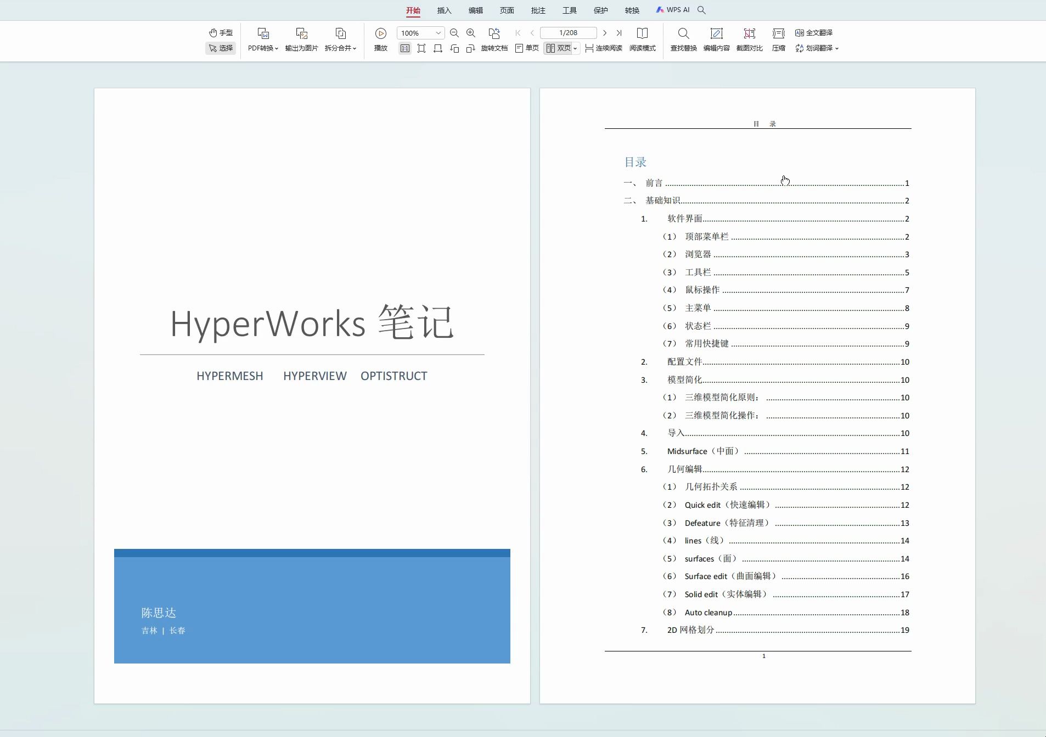
Task: Open the 工具 tab
Action: (x=570, y=10)
